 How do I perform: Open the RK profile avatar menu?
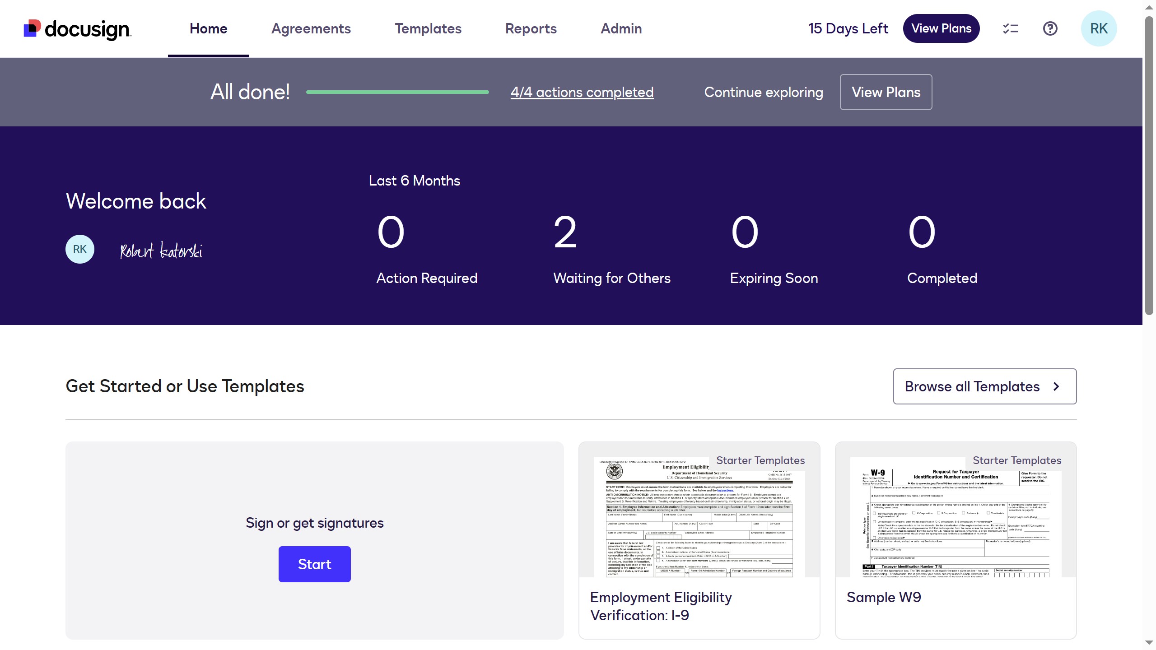[x=1099, y=28]
